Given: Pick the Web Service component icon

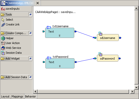Looking at the screenshot, I should pyautogui.click(x=3, y=48).
